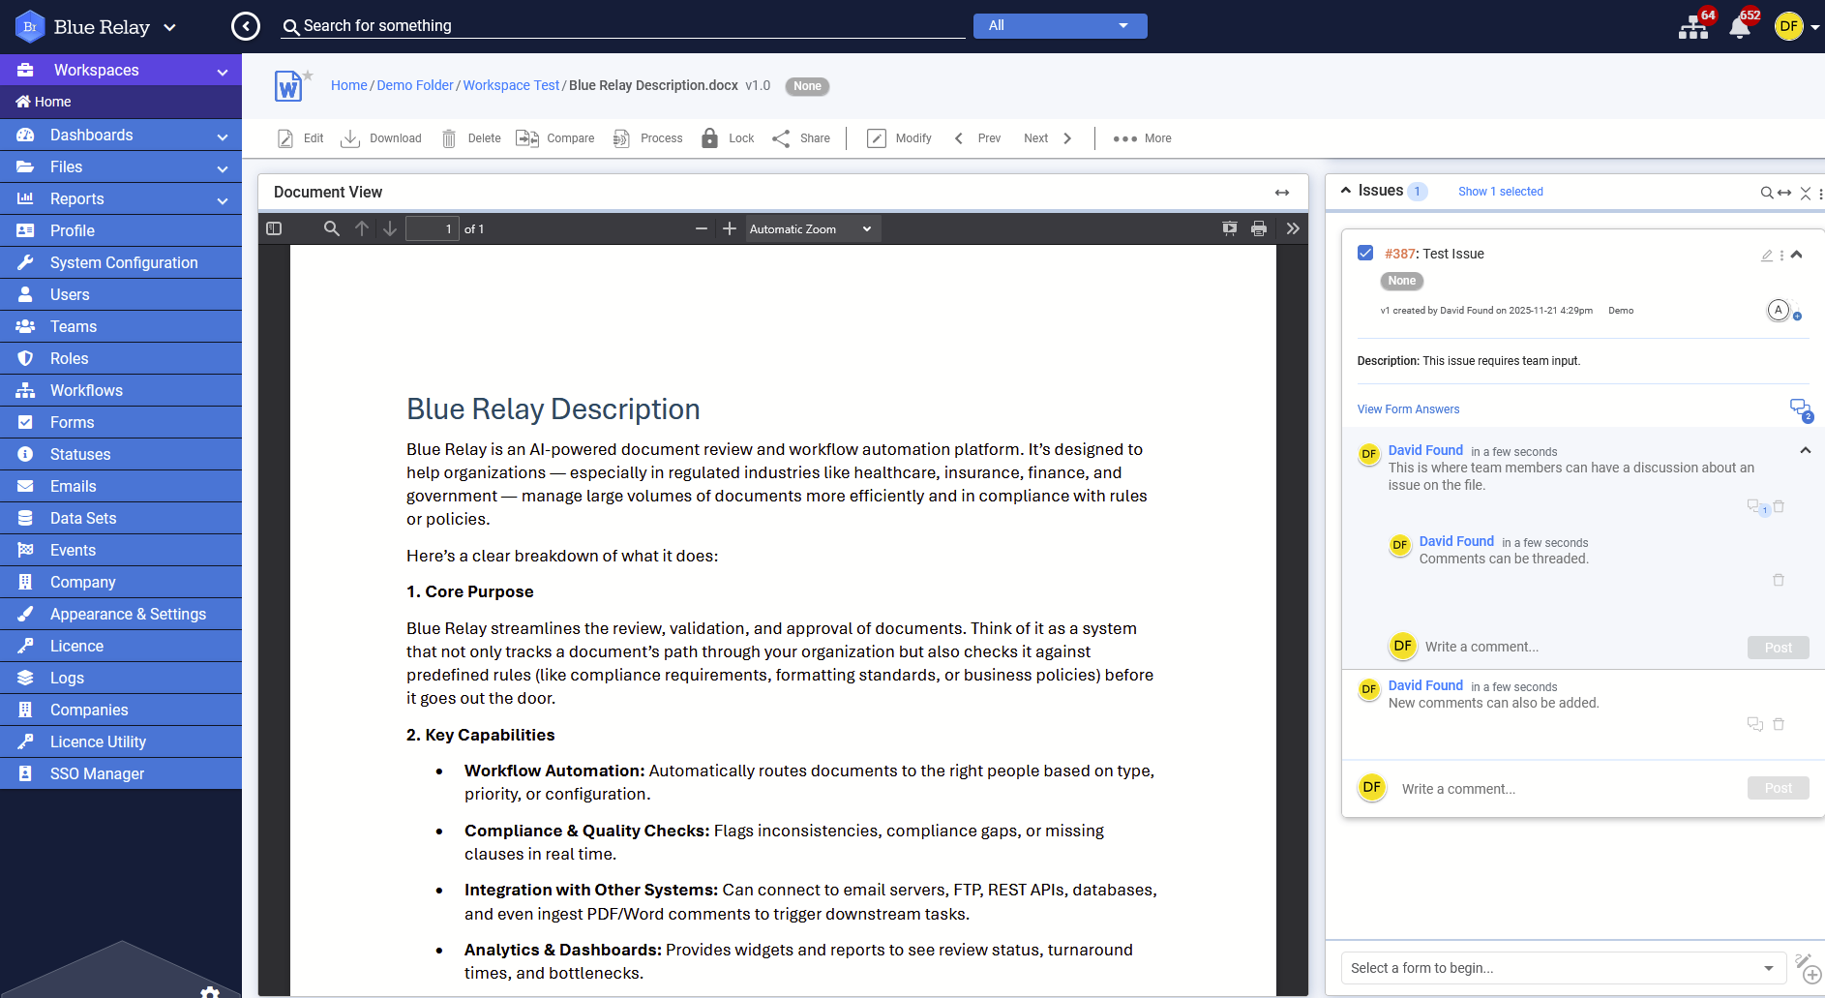The image size is (1825, 998).
Task: Open 'Select a form to begin...' dropdown
Action: point(1564,968)
